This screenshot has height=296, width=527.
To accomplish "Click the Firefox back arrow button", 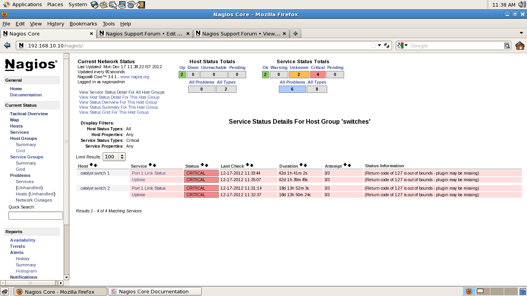I will pyautogui.click(x=7, y=45).
